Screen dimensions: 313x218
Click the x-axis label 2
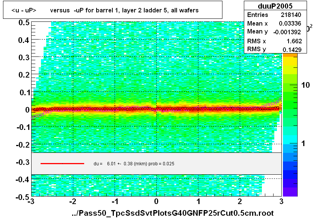[x=240, y=201]
